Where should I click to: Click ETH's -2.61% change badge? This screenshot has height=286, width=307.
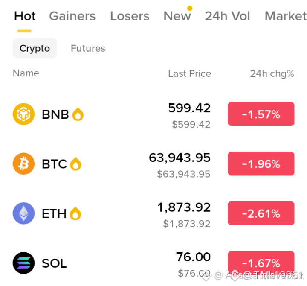point(261,213)
